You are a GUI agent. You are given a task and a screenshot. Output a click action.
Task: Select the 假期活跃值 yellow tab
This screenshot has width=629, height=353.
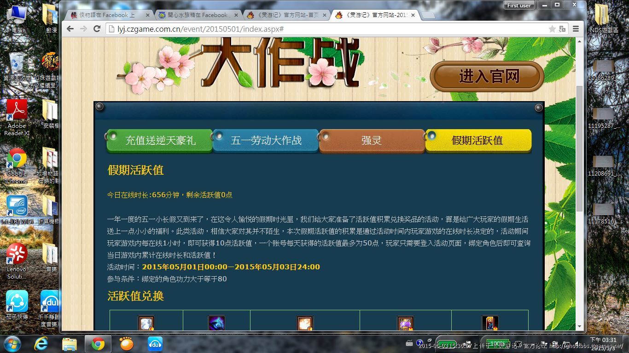click(x=478, y=140)
